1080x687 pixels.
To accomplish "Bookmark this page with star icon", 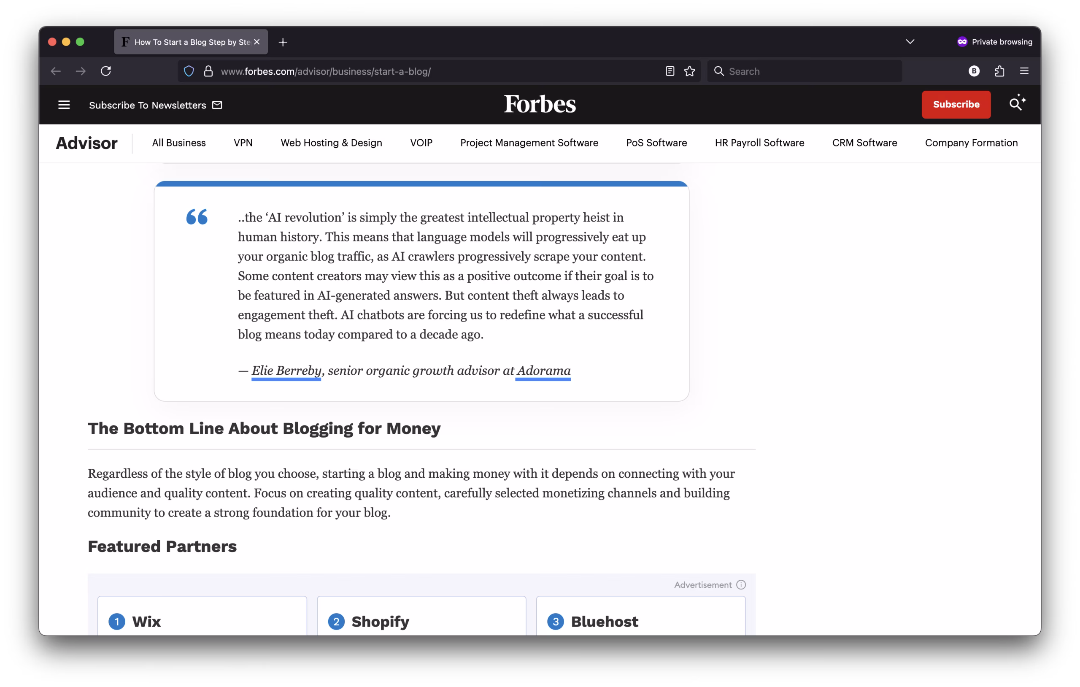I will pos(689,71).
